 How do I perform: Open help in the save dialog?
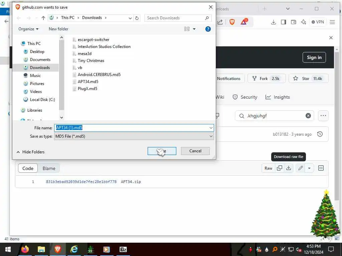click(208, 29)
